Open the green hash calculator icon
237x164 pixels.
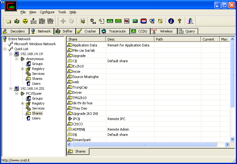tap(135, 21)
